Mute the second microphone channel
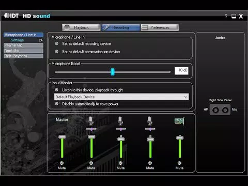248x186 pixels. tap(120, 163)
